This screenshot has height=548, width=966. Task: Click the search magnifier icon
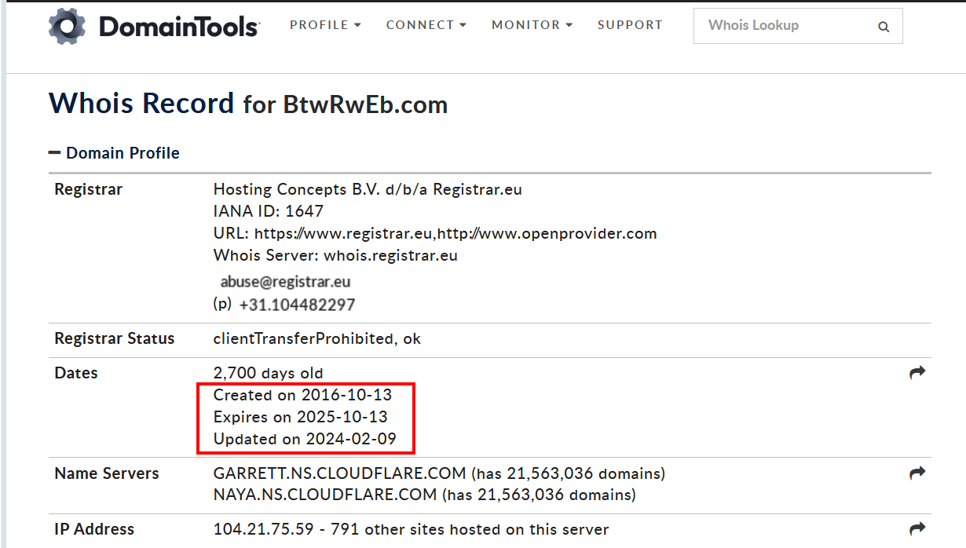[884, 27]
